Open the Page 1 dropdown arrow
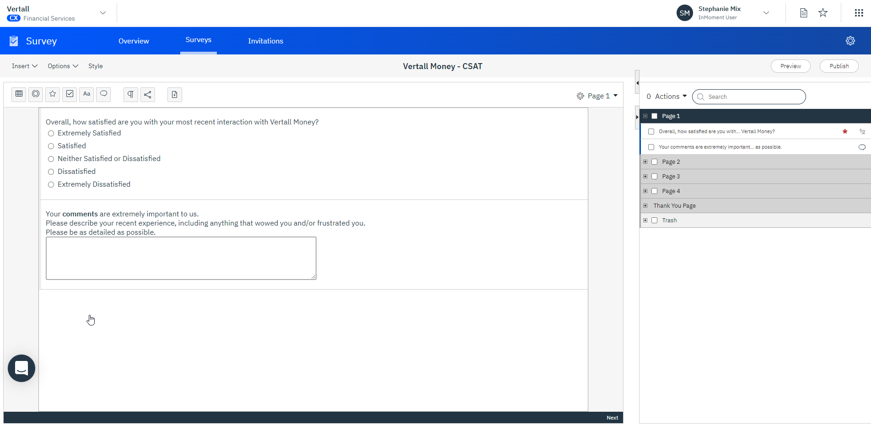The image size is (871, 425). click(616, 96)
